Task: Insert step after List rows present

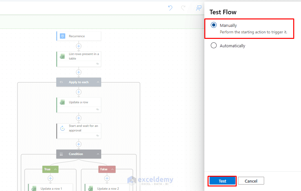Action: [x=79, y=72]
